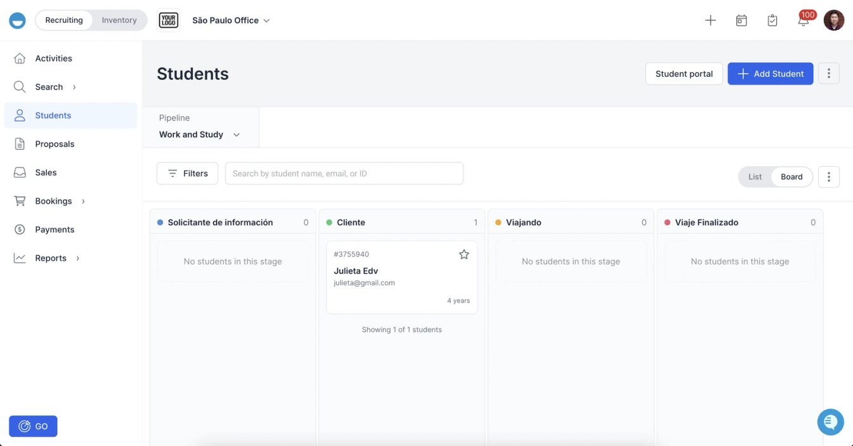Image resolution: width=853 pixels, height=446 pixels.
Task: Click the GO button
Action: point(33,426)
